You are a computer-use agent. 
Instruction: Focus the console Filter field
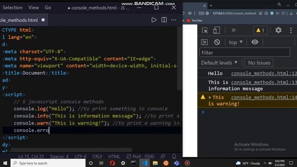coord(245,52)
